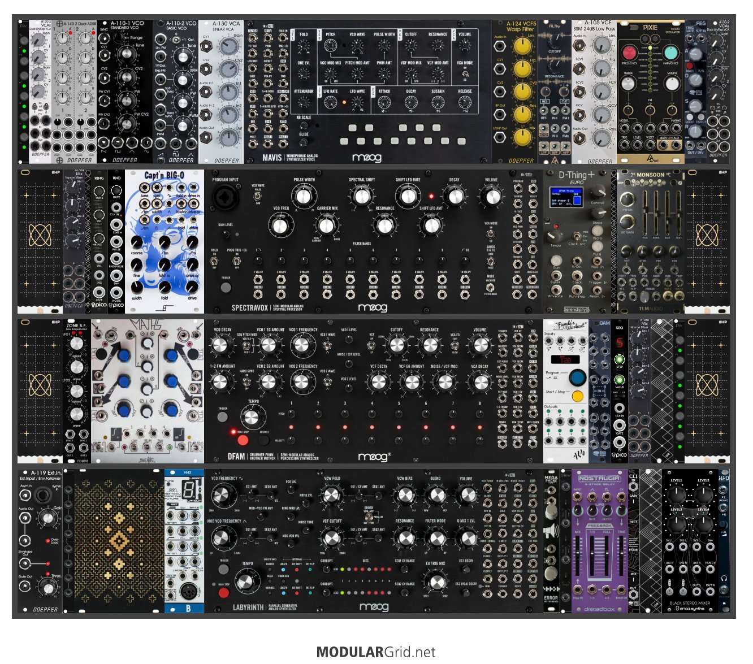Viewport: 753px width, 664px height.
Task: Click the TEMPO knob on DFAM
Action: pos(252,418)
